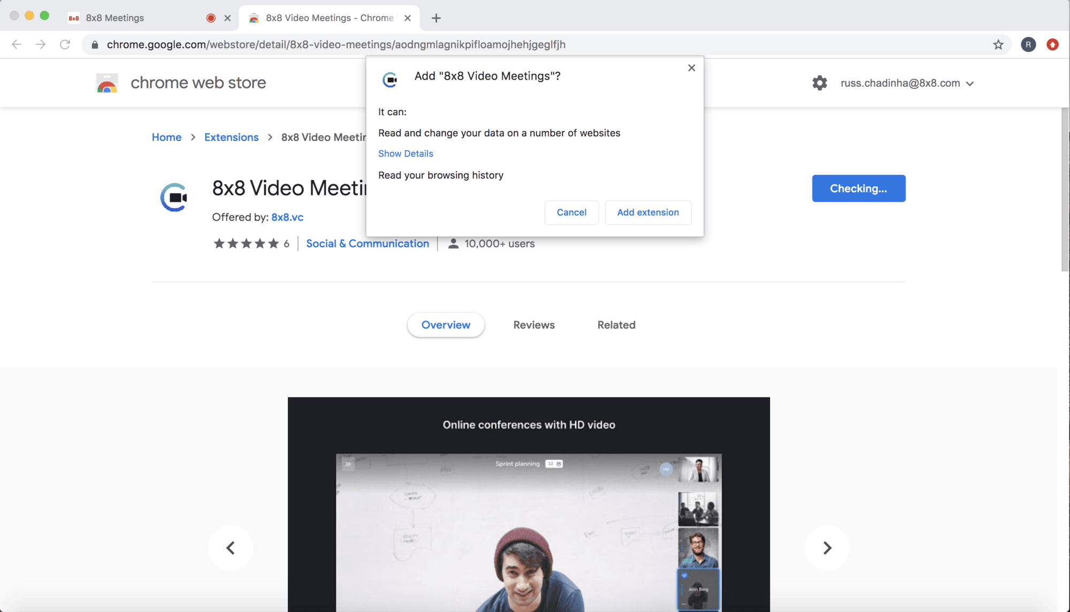Click Add extension button

click(x=648, y=212)
